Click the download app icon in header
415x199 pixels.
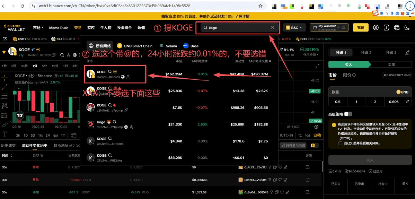386,27
